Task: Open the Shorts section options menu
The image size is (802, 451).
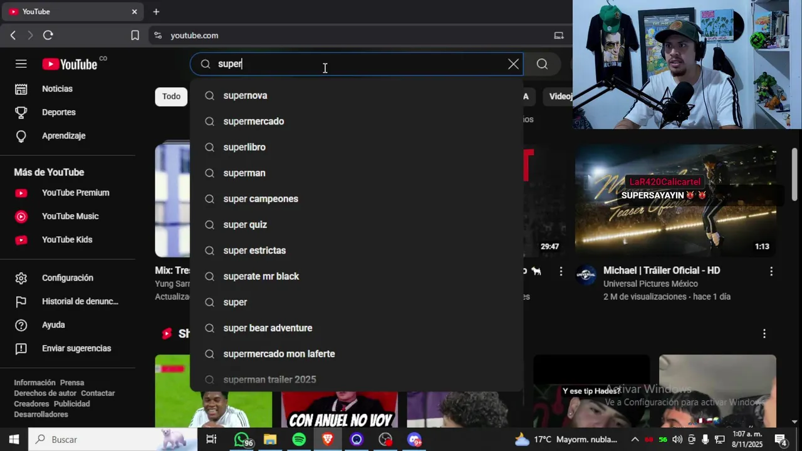Action: pos(764,334)
